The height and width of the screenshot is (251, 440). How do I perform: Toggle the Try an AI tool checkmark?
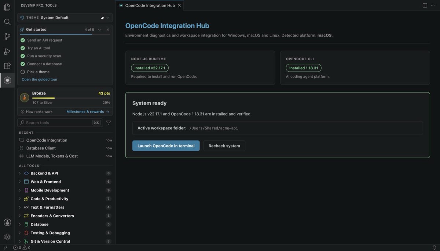coord(23,48)
